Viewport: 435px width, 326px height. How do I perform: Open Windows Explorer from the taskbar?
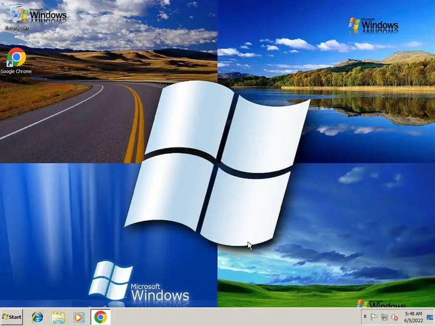58,317
